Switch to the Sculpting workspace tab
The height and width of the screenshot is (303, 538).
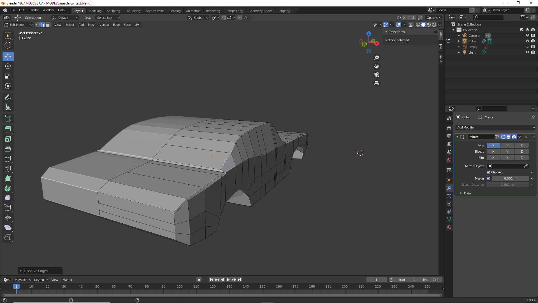pyautogui.click(x=113, y=11)
